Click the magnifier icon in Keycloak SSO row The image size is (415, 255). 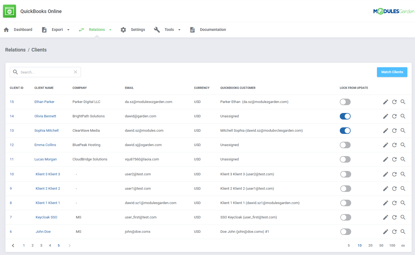[403, 217]
